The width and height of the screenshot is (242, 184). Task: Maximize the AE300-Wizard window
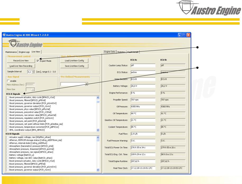[184, 35]
